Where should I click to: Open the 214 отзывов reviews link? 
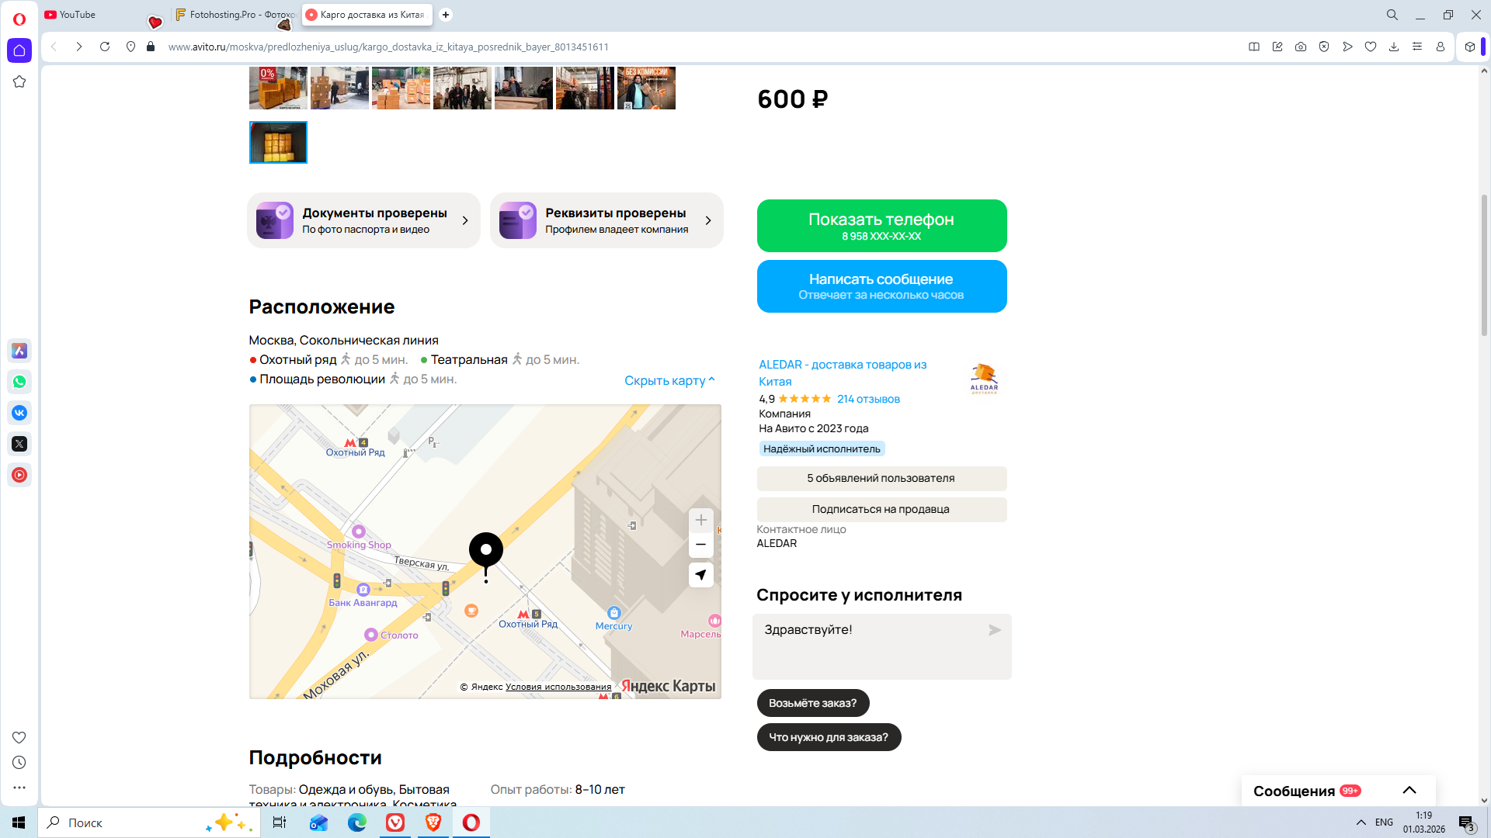point(868,399)
